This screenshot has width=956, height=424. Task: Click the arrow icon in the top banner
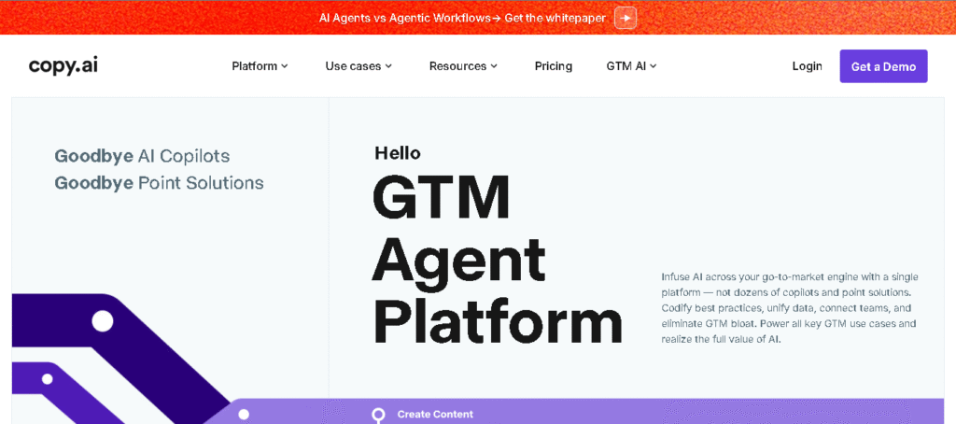point(626,18)
